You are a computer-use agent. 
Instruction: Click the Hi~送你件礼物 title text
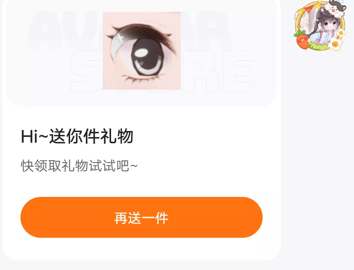(x=77, y=136)
